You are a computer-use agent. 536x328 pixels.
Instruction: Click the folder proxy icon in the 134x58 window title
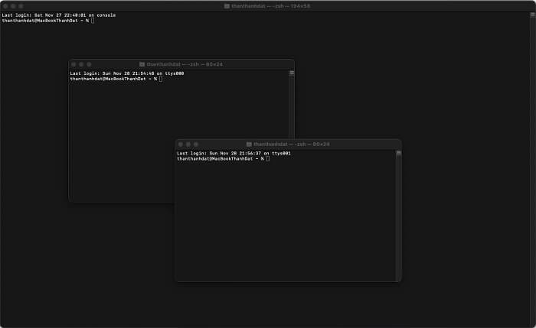[x=227, y=6]
